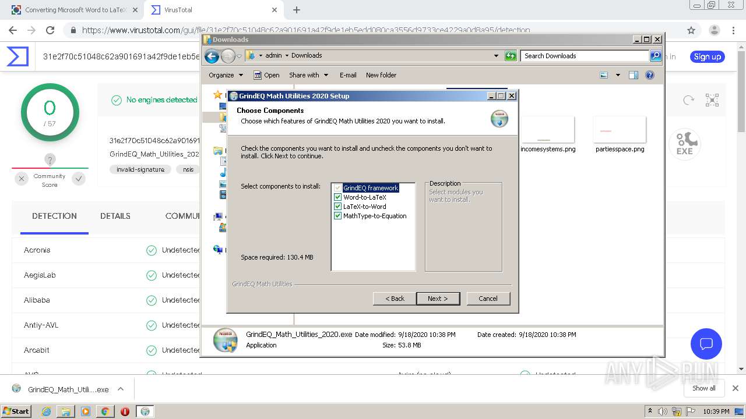Viewport: 746px width, 419px height.
Task: Open download item options chevron
Action: tap(121, 389)
